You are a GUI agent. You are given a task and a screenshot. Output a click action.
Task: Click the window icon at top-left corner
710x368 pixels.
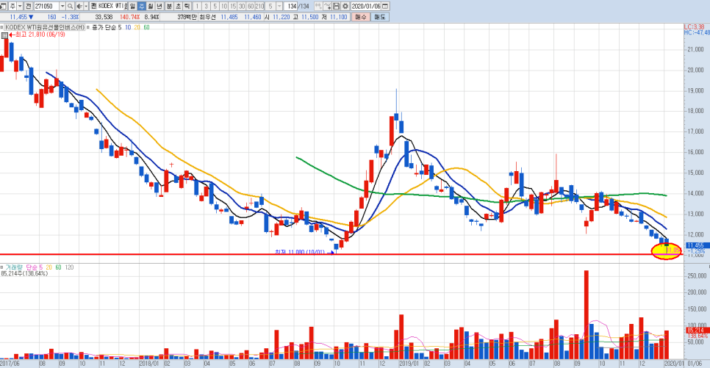pyautogui.click(x=3, y=7)
